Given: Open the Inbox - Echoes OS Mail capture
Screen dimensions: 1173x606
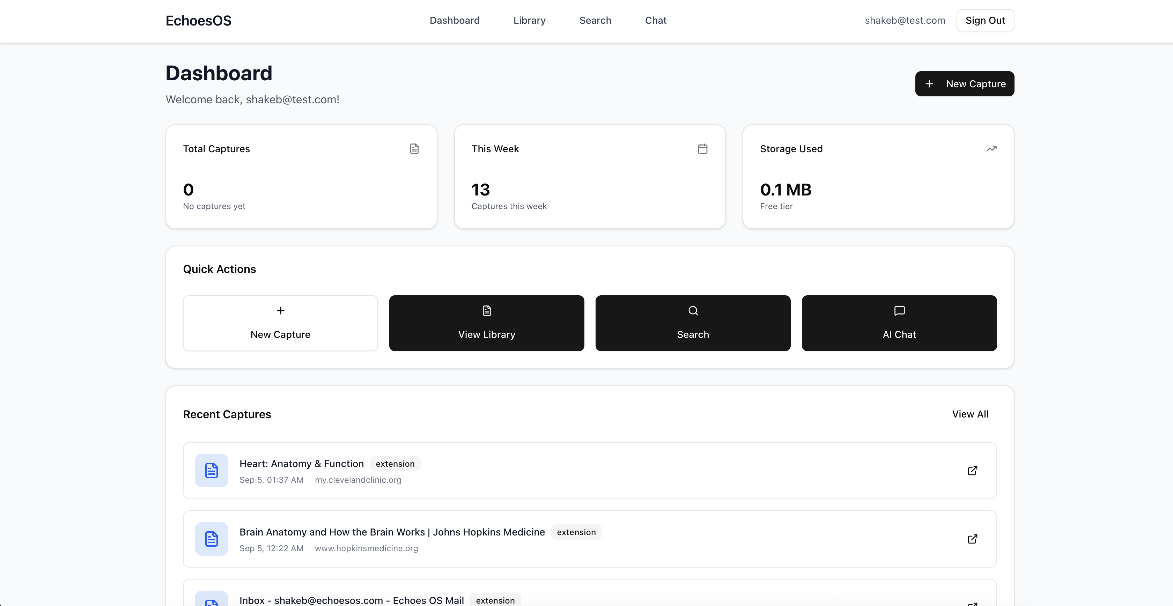Looking at the screenshot, I should pyautogui.click(x=590, y=593).
